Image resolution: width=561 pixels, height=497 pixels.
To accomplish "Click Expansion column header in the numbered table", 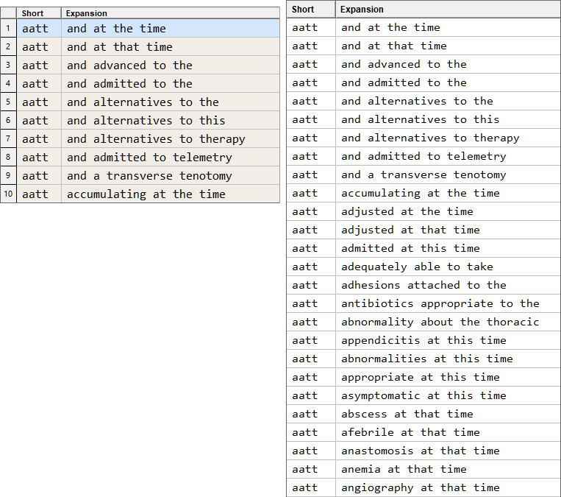I will tap(169, 13).
